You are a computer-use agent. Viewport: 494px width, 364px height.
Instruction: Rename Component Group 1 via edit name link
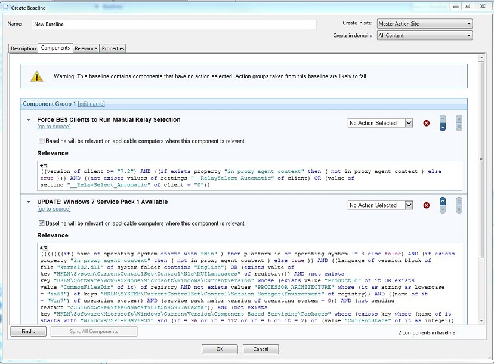91,103
